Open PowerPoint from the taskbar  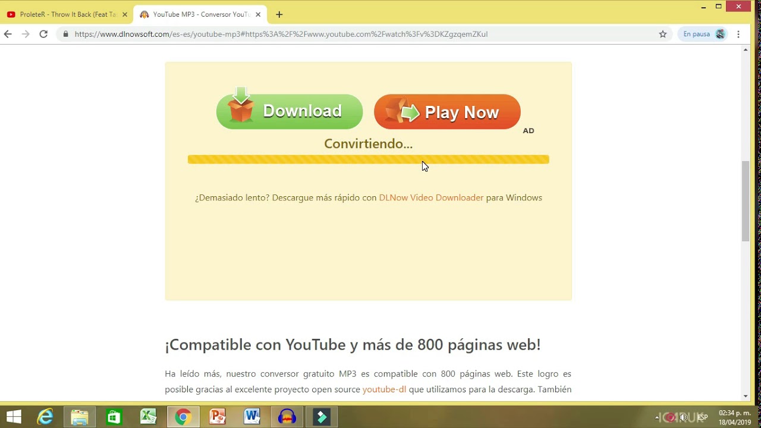[217, 417]
